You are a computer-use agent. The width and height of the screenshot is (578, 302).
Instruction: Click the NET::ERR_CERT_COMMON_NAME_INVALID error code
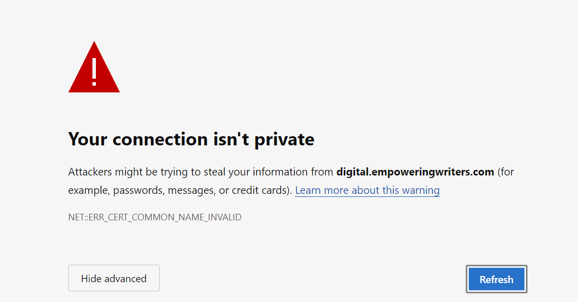click(155, 217)
